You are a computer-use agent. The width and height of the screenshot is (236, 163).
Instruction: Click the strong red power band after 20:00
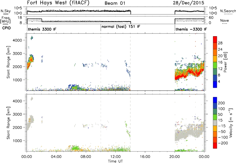(x=189, y=73)
